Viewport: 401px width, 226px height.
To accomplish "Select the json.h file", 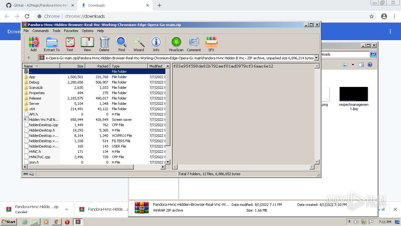I will click(94, 162).
